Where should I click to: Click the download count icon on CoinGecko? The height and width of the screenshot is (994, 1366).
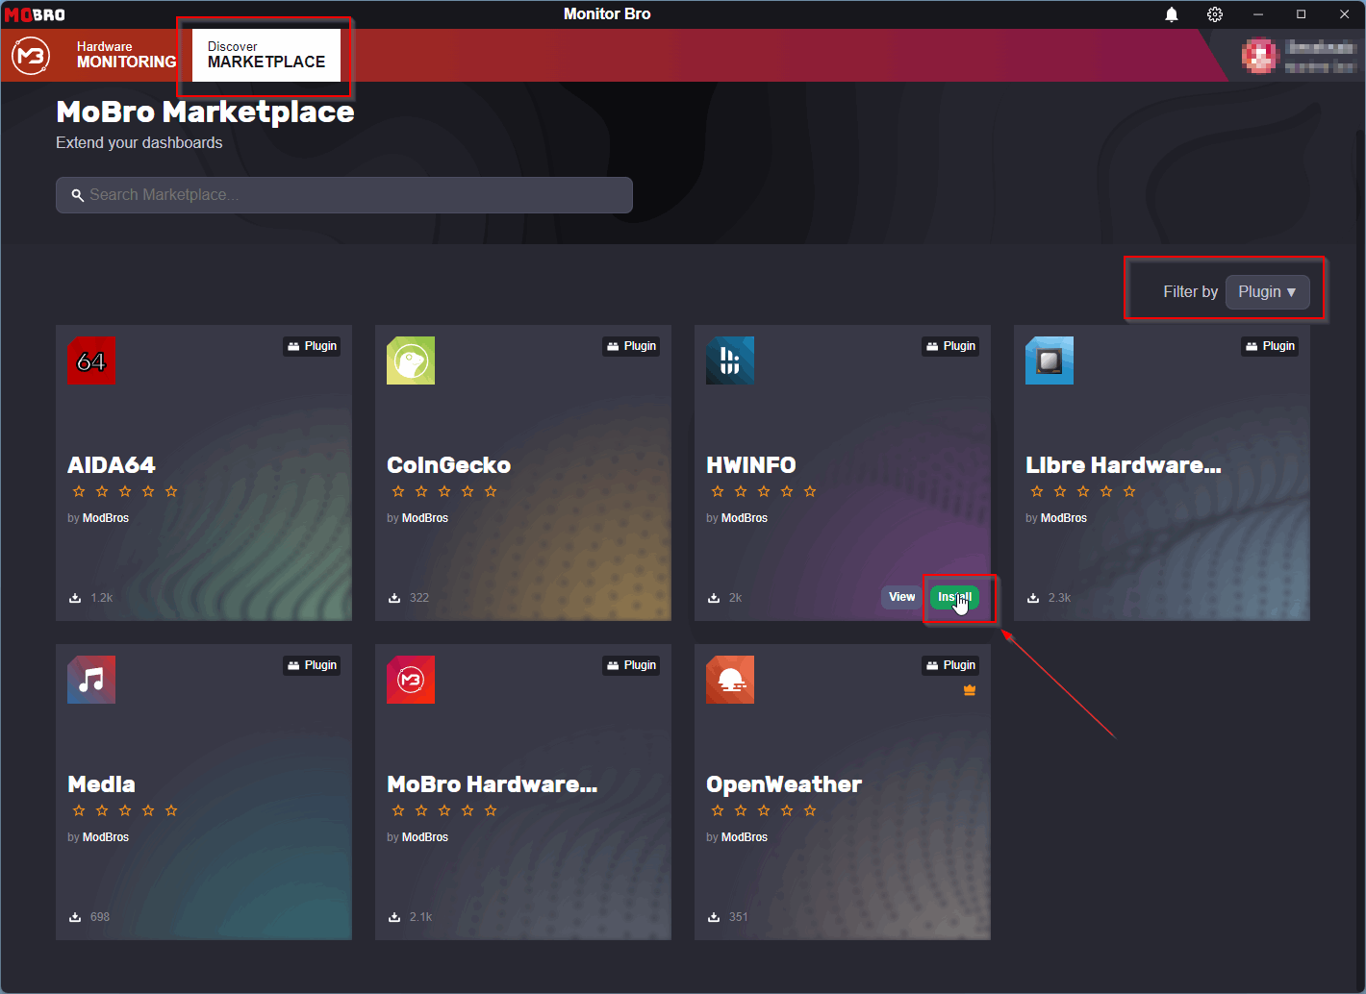tap(394, 598)
